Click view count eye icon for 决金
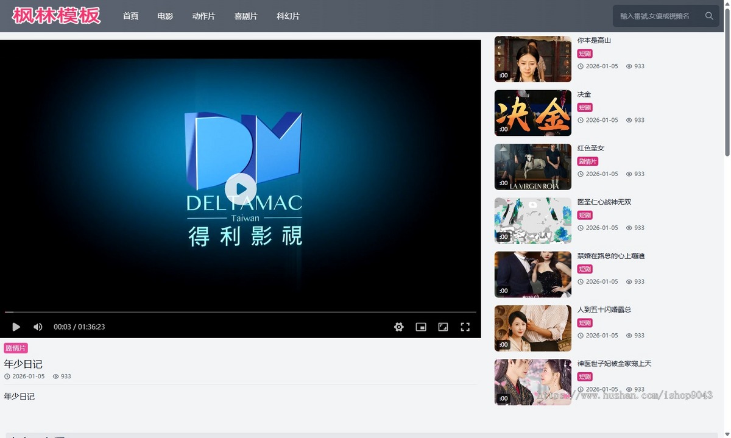This screenshot has width=731, height=438. [629, 120]
